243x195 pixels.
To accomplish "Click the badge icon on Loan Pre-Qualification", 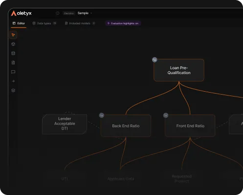I will [155, 59].
